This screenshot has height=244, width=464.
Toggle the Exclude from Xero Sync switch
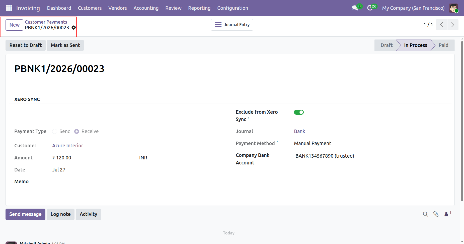[299, 112]
